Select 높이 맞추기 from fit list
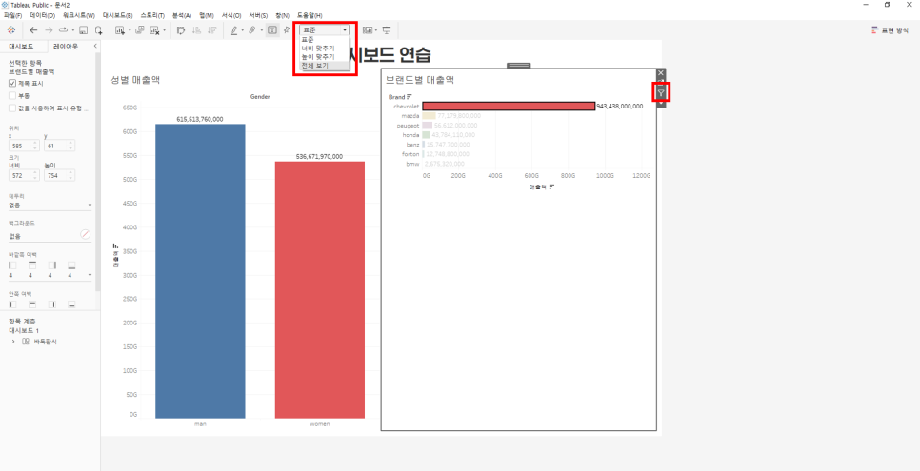920x471 pixels. pos(317,57)
